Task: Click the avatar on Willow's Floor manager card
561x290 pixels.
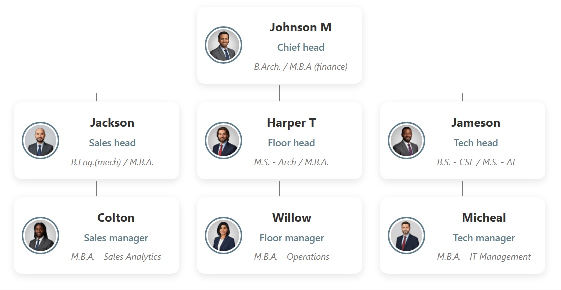Action: (224, 236)
